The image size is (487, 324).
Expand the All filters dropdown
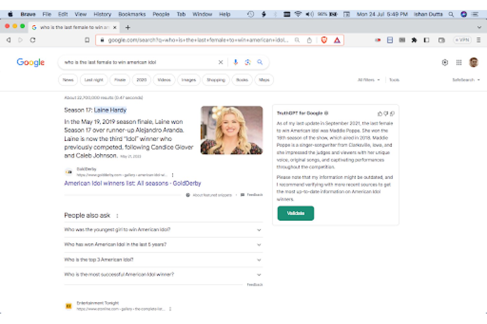tap(368, 80)
